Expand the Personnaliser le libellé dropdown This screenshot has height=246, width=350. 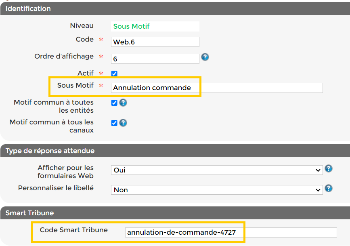[x=217, y=190]
